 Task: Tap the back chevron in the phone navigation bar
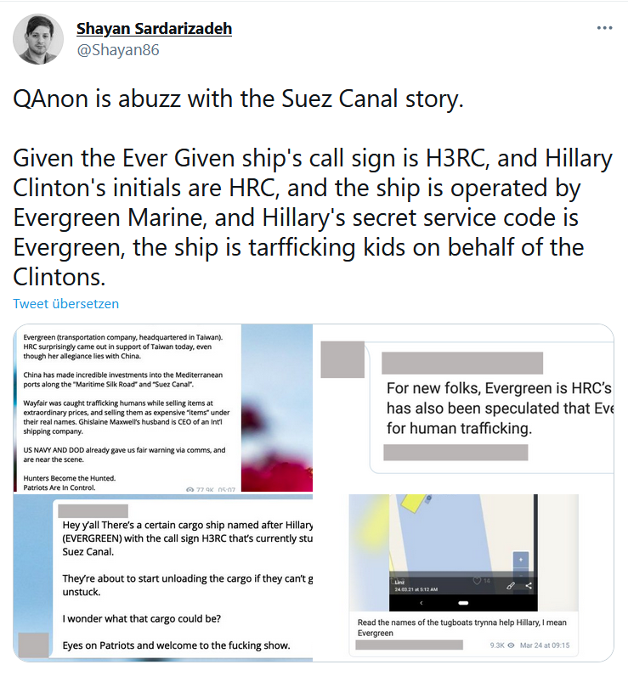click(421, 603)
